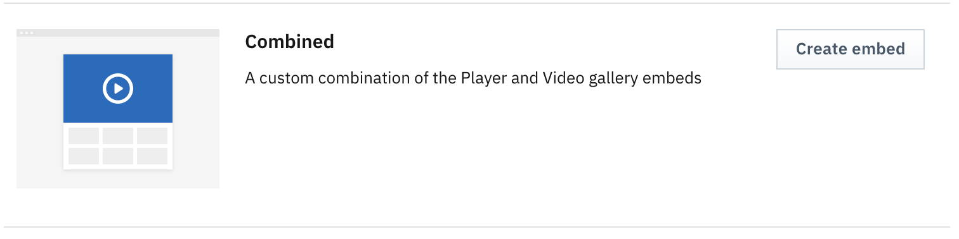Click the top-middle gallery tile in the preview
The height and width of the screenshot is (239, 959).
(118, 136)
